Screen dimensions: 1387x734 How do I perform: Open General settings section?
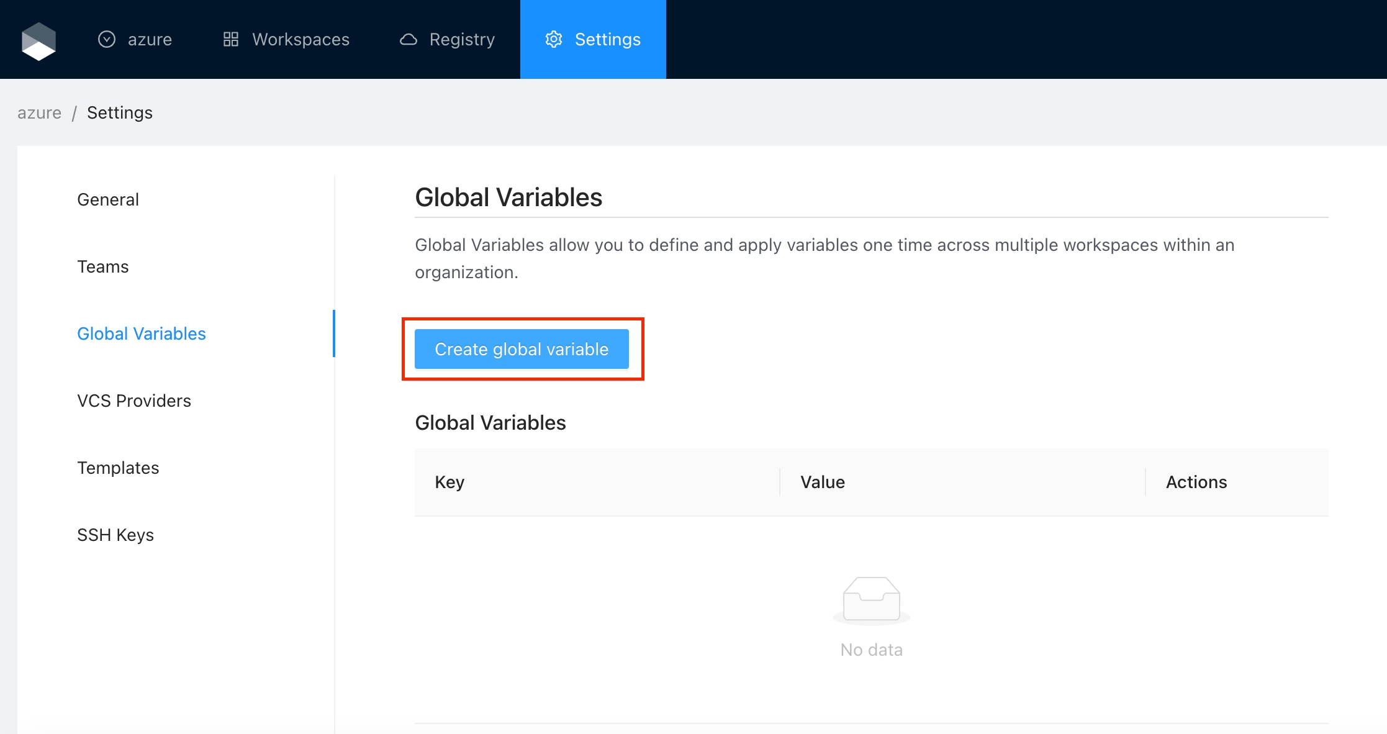(108, 199)
